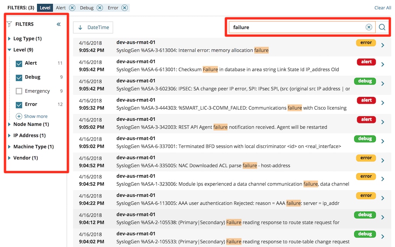Clear the search field using the X icon
The height and width of the screenshot is (247, 395).
(369, 27)
